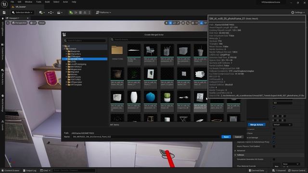Activate the scale gizmo tool icon
The image size is (308, 173).
click(x=178, y=23)
